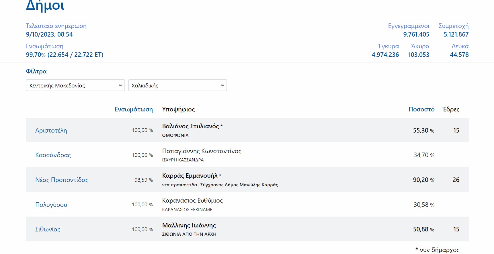The width and height of the screenshot is (494, 254).
Task: Click the Φίλτρα section label
Action: click(x=36, y=71)
